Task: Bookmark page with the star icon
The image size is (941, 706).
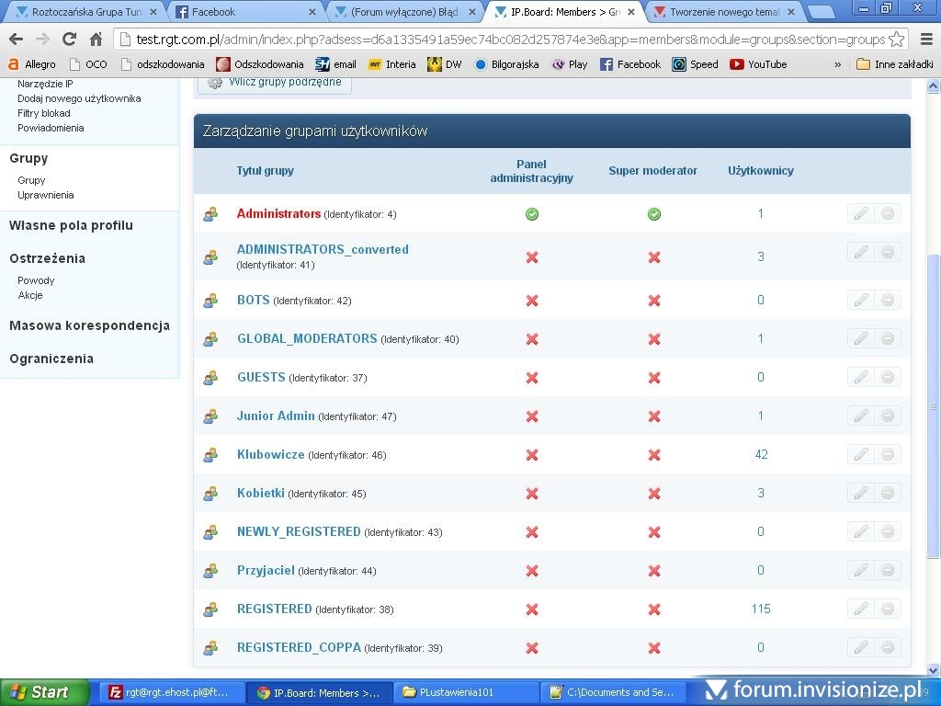Action: tap(897, 40)
